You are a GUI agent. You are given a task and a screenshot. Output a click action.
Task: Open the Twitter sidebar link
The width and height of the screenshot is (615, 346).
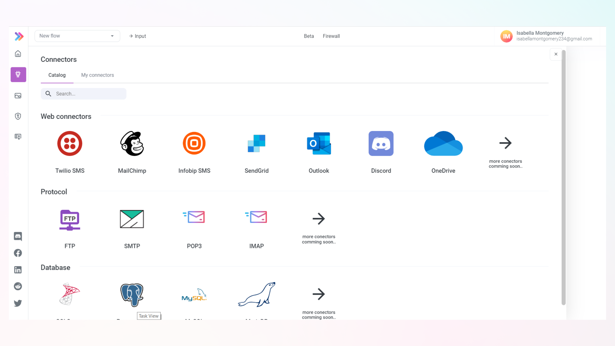pos(18,303)
